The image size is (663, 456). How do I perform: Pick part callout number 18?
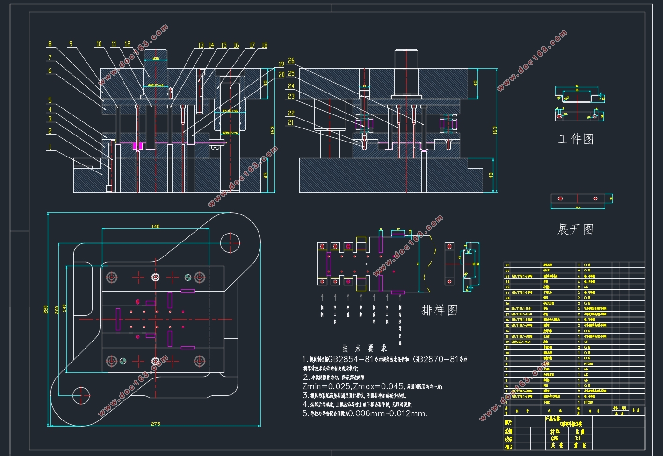click(264, 46)
